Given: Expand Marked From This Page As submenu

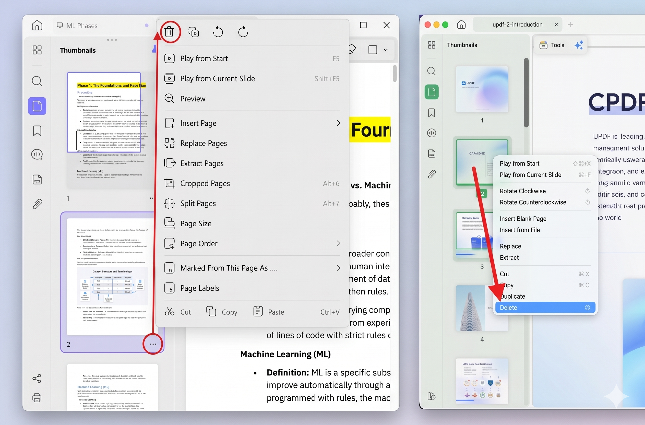Looking at the screenshot, I should (x=338, y=268).
